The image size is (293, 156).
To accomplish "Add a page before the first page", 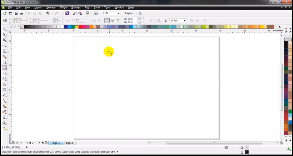I will (13, 143).
